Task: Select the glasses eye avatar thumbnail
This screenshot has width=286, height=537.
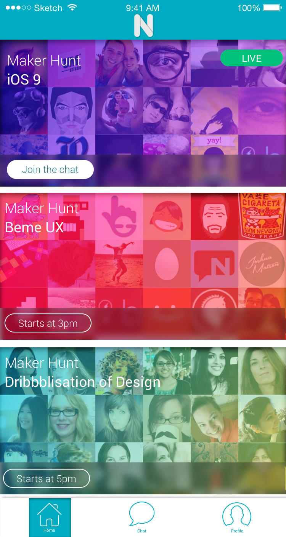Action: pyautogui.click(x=167, y=63)
